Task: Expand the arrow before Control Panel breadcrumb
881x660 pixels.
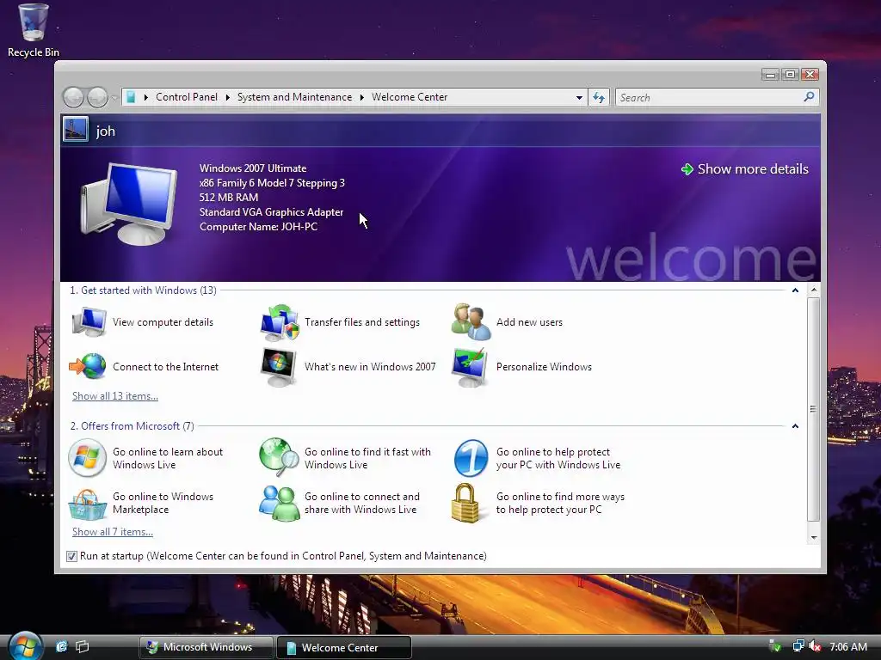Action: point(146,97)
